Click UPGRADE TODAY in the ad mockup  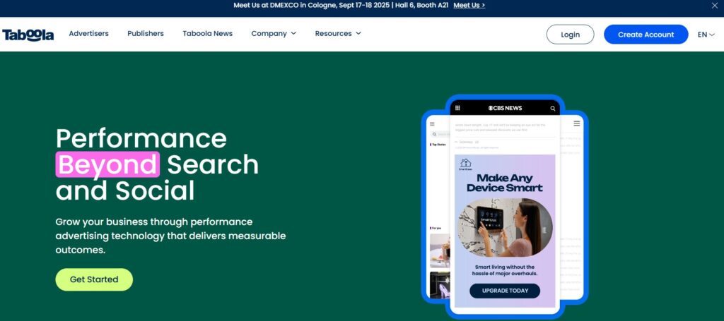pyautogui.click(x=505, y=291)
